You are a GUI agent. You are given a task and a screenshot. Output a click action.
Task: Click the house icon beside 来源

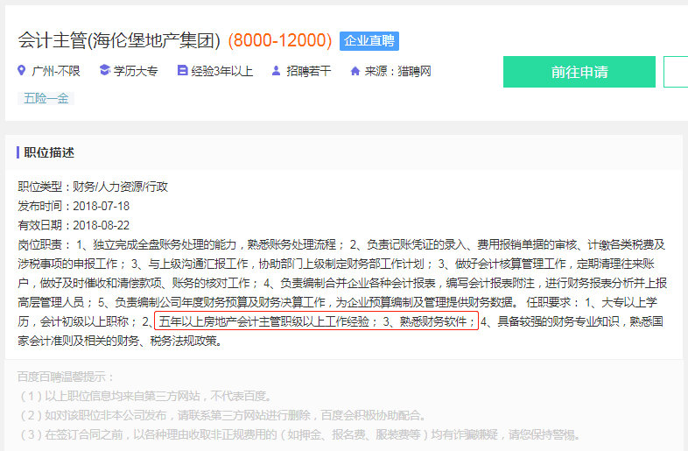[355, 71]
